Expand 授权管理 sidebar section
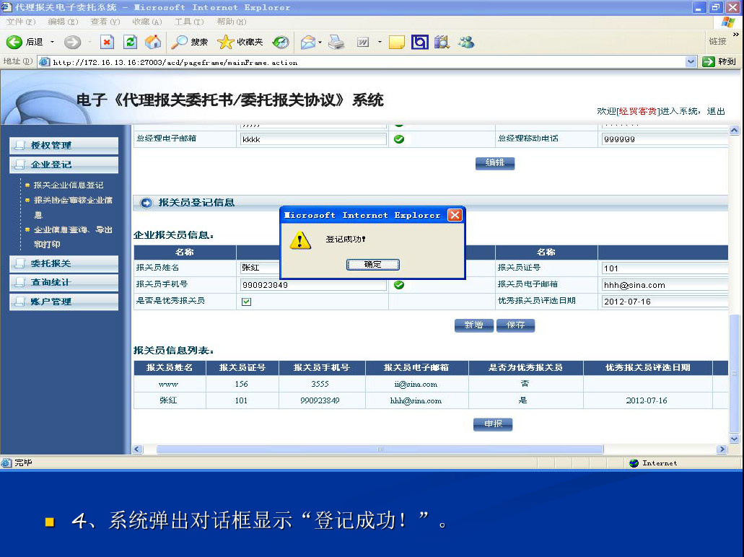 tap(64, 145)
